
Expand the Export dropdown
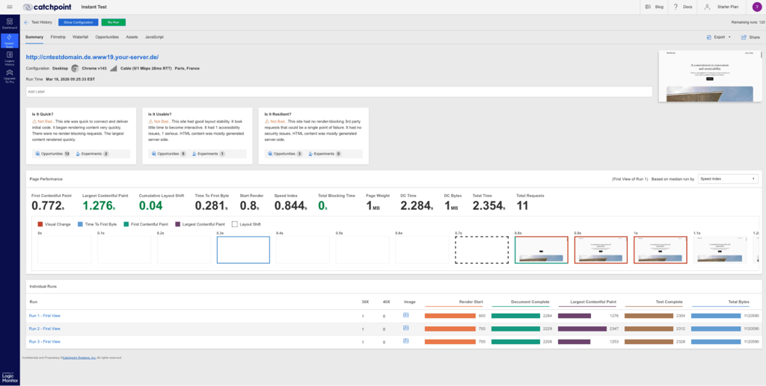click(719, 37)
